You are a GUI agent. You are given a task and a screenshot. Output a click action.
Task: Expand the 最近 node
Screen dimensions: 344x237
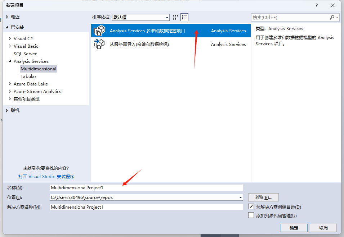[7, 17]
